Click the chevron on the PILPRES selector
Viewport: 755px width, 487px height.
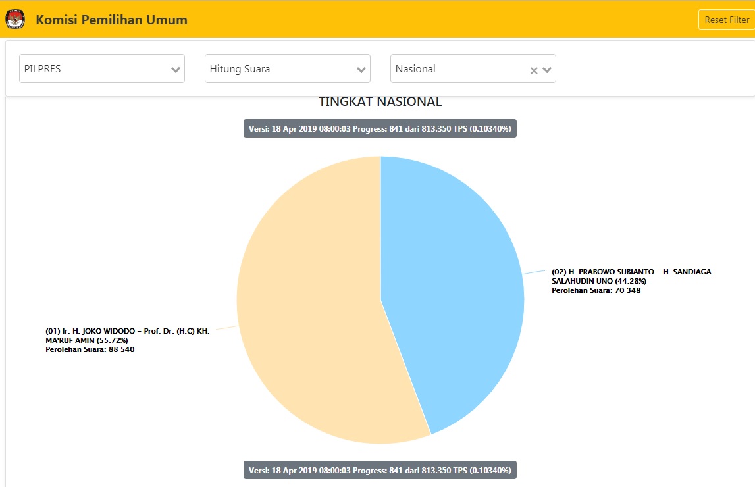pos(175,68)
